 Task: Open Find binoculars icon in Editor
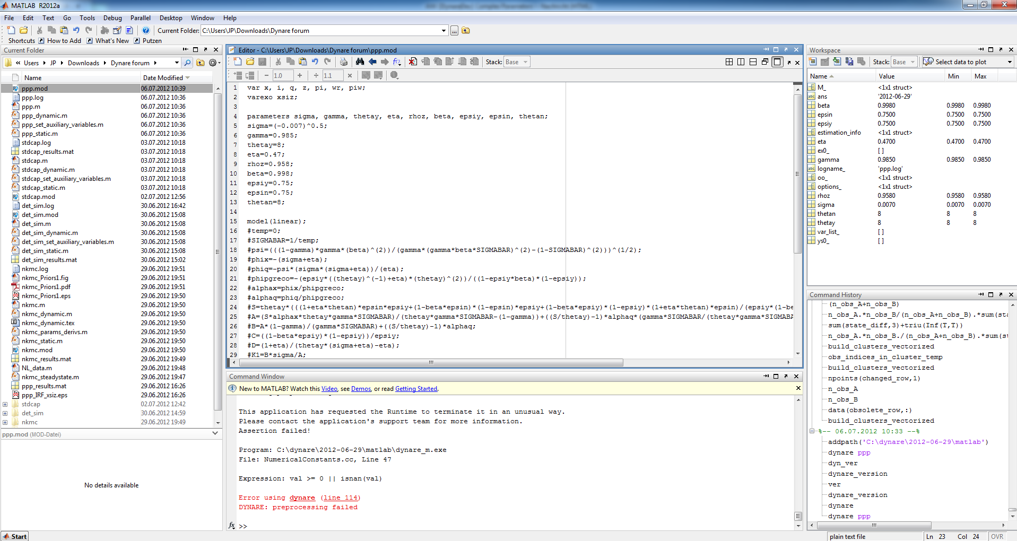click(x=360, y=62)
